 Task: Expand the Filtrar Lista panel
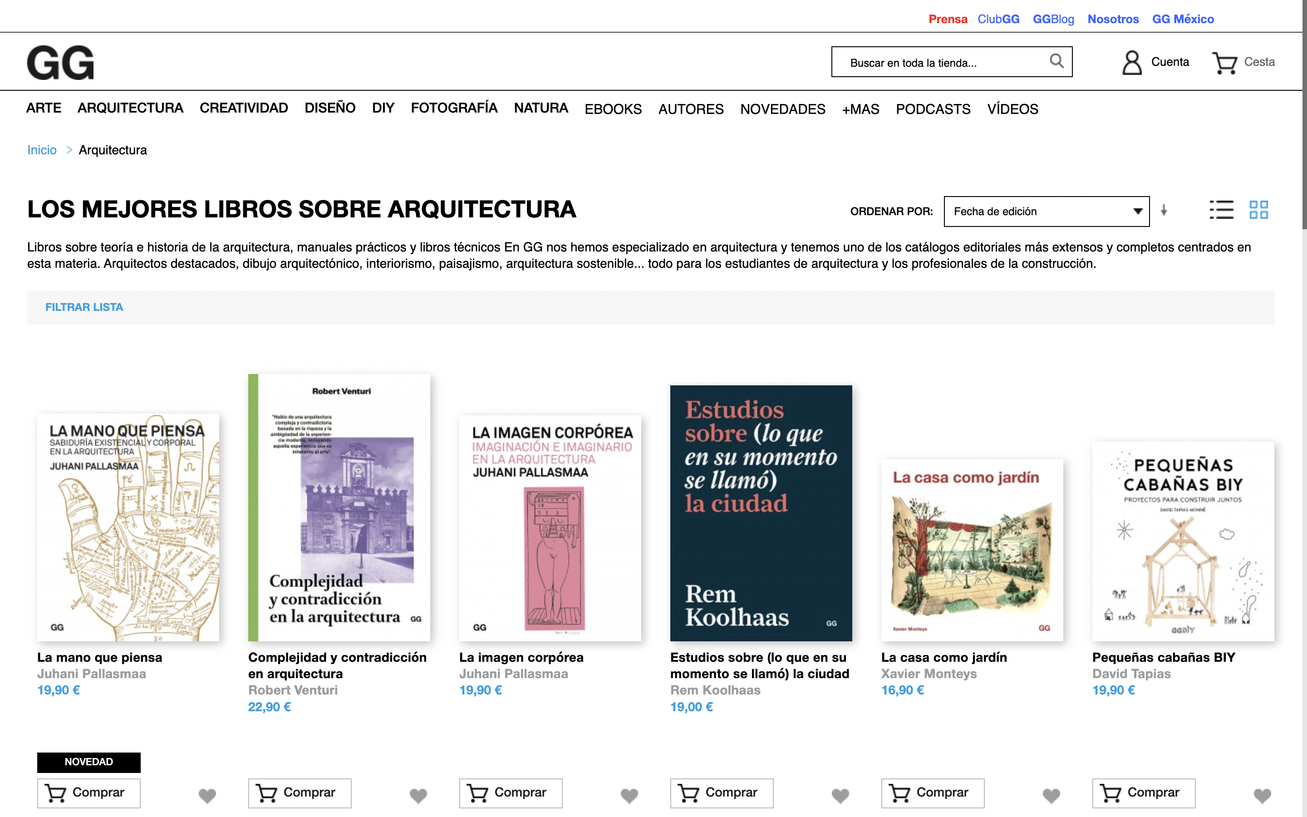click(84, 307)
